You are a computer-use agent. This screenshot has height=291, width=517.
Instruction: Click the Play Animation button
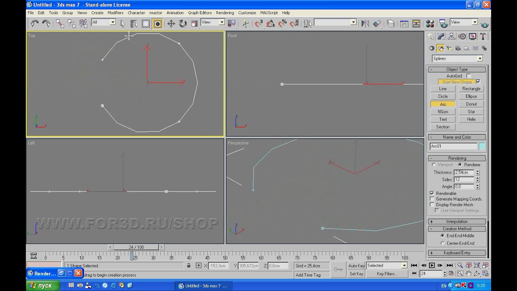point(432,266)
